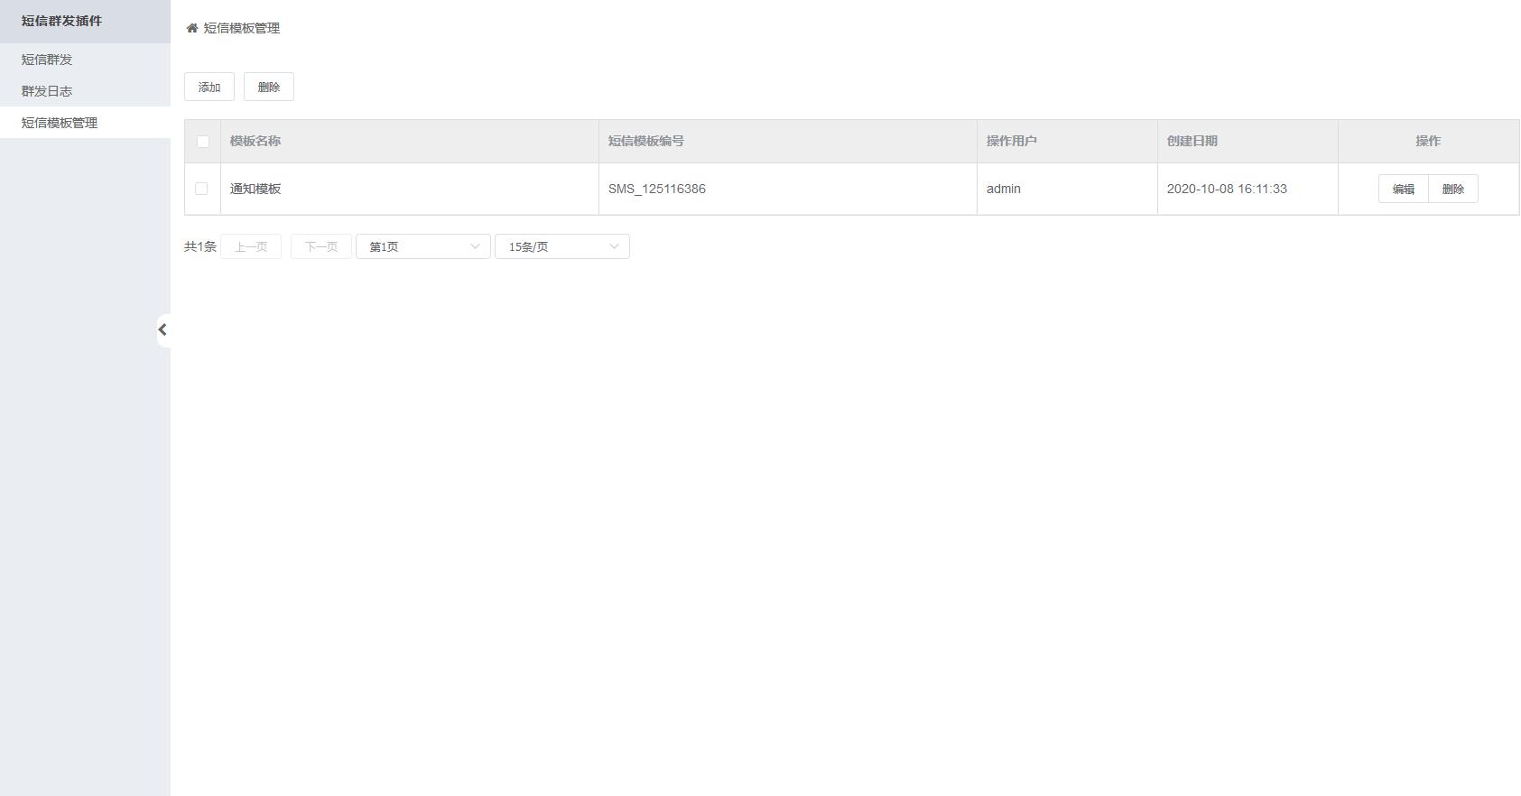Click the 共1条 total count text
This screenshot has width=1521, height=796.
click(200, 246)
